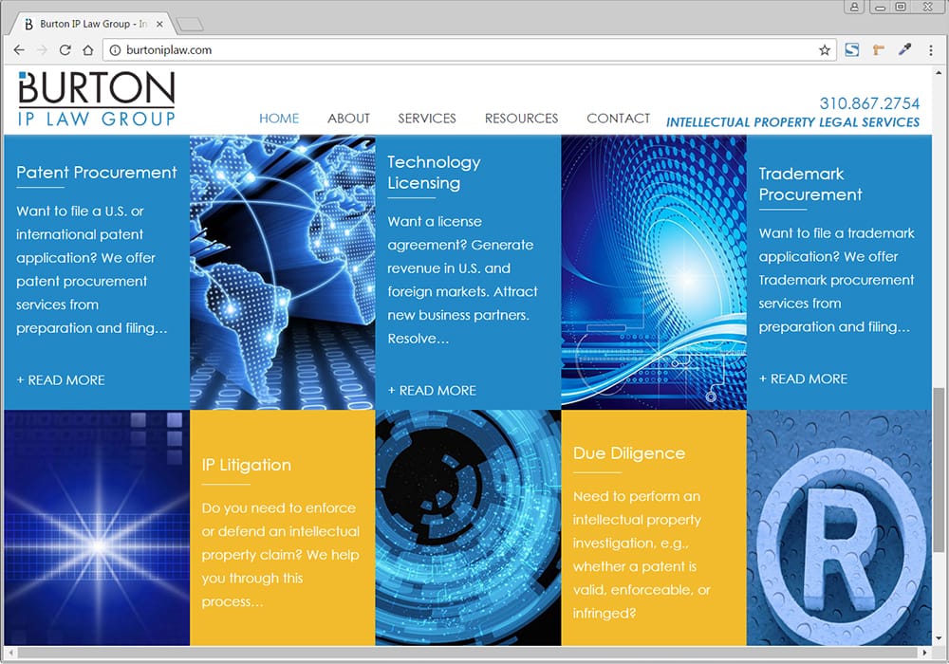Click the registered trademark symbol image

[840, 527]
